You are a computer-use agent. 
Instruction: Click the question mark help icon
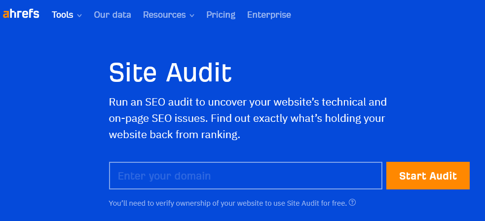point(352,203)
